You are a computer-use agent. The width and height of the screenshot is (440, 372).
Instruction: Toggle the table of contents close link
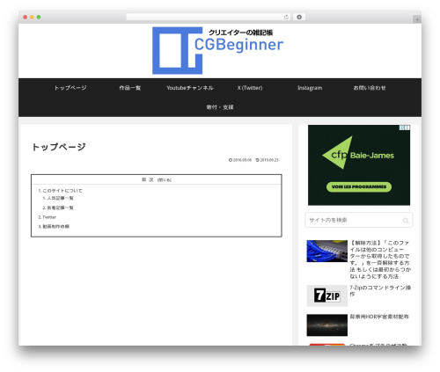(x=165, y=180)
